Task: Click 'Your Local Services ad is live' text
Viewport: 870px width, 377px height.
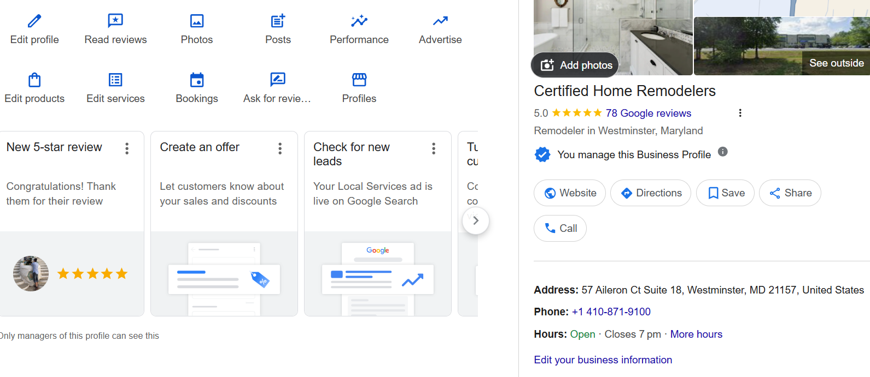Action: tap(372, 194)
